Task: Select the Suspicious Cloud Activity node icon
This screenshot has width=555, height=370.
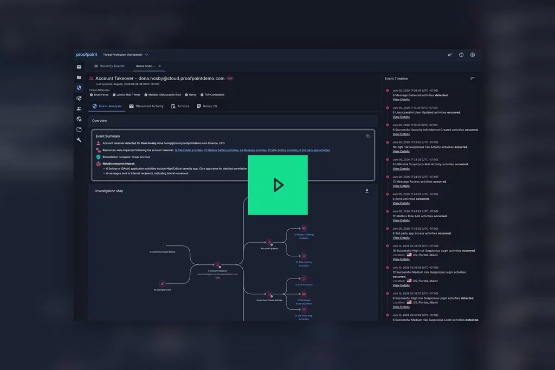Action: [269, 294]
